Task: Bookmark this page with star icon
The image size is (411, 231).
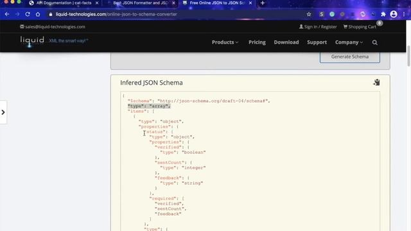Action: coord(309,14)
